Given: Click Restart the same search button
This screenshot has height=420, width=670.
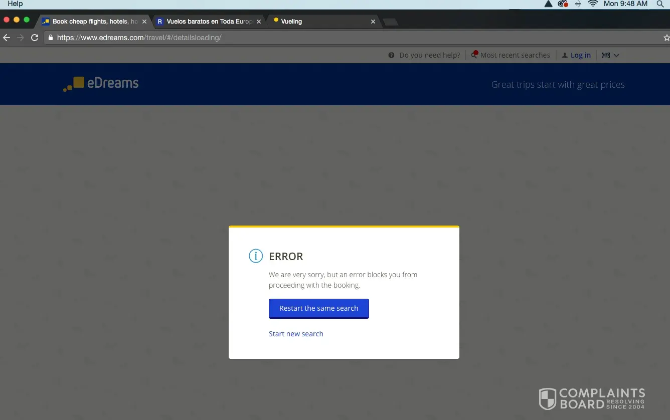Looking at the screenshot, I should point(319,308).
